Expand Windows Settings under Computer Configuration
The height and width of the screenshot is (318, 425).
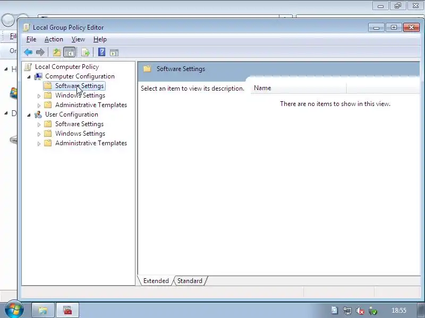39,96
